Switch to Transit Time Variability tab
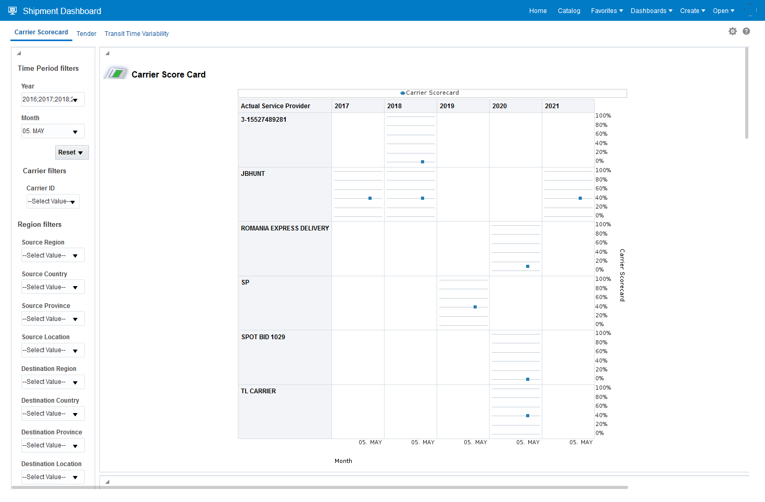765x502 pixels. (x=136, y=34)
